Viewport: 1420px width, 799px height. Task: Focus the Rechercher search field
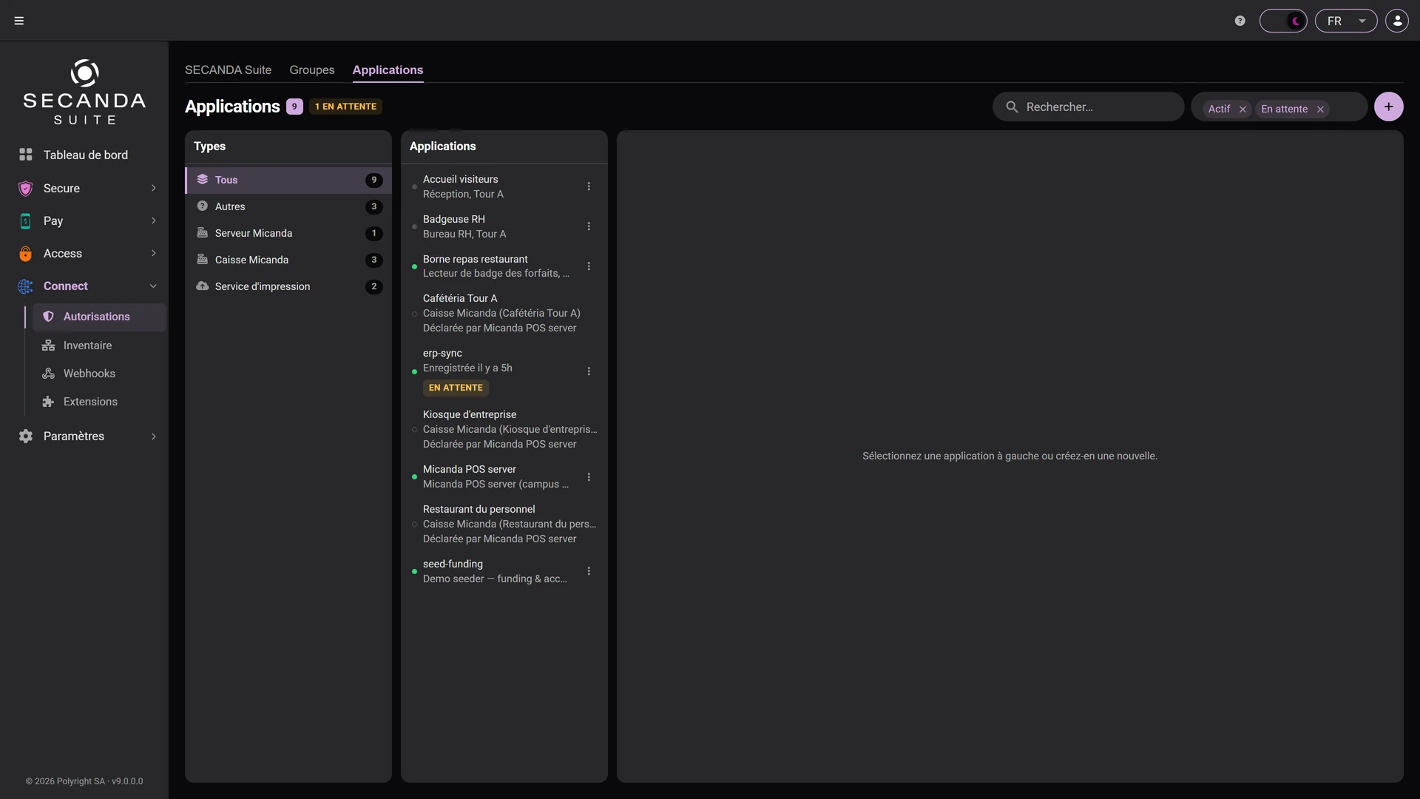[x=1089, y=107]
